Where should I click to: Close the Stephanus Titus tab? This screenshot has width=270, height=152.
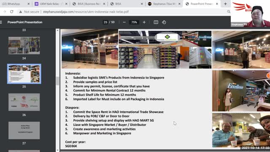click(179, 4)
